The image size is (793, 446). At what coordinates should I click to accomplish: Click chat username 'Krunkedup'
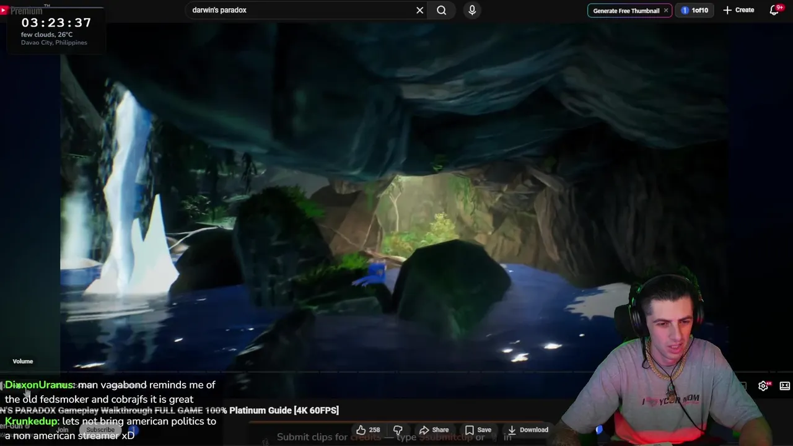coord(31,421)
